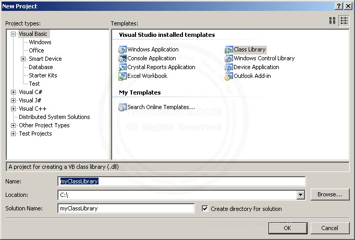Viewport: 355px width, 240px height.
Task: Choose the Windows Control Library icon
Action: 229,58
